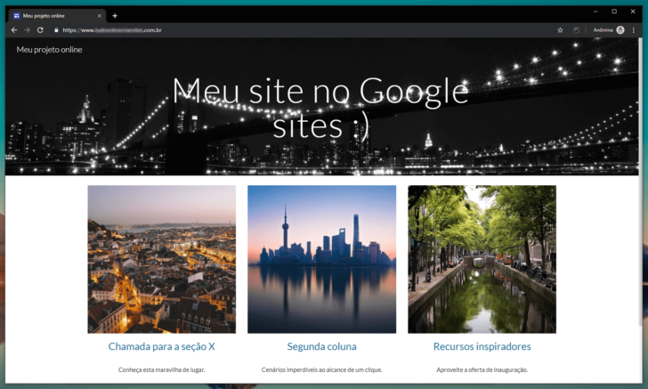Open the Chrome three-dot menu
The height and width of the screenshot is (389, 648).
[x=634, y=30]
